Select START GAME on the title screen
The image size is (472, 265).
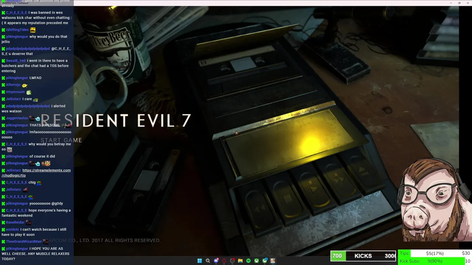(x=61, y=140)
